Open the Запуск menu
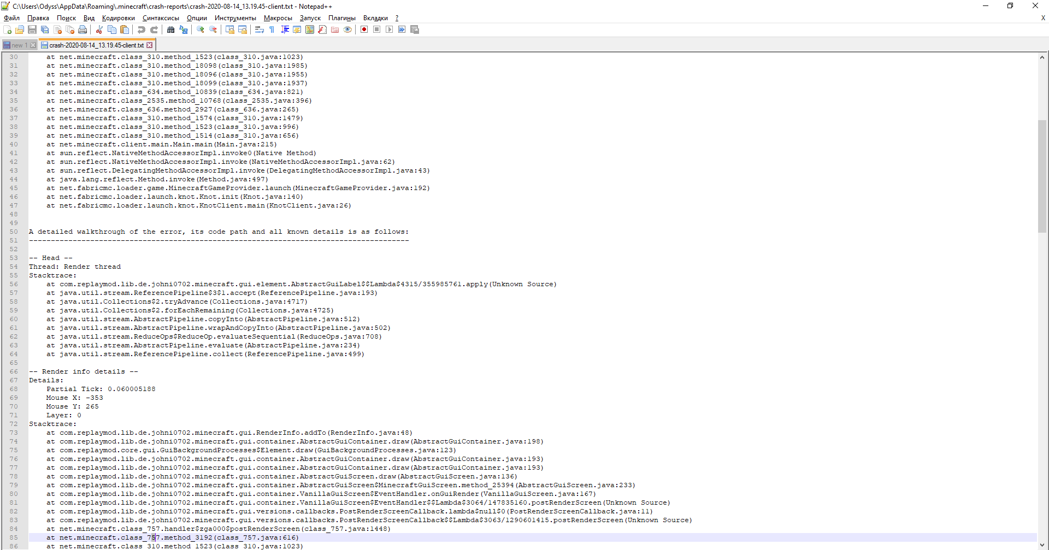 coord(310,18)
